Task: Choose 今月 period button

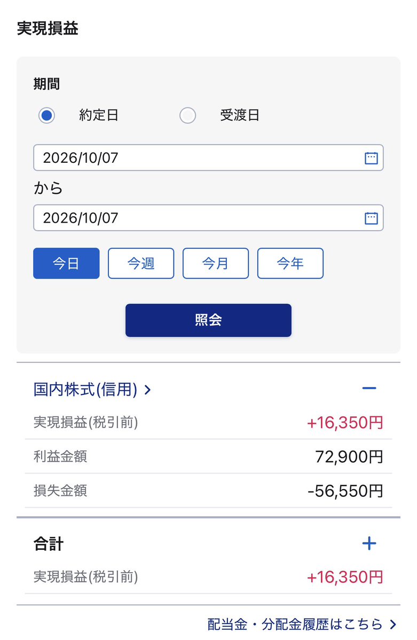Action: click(216, 263)
